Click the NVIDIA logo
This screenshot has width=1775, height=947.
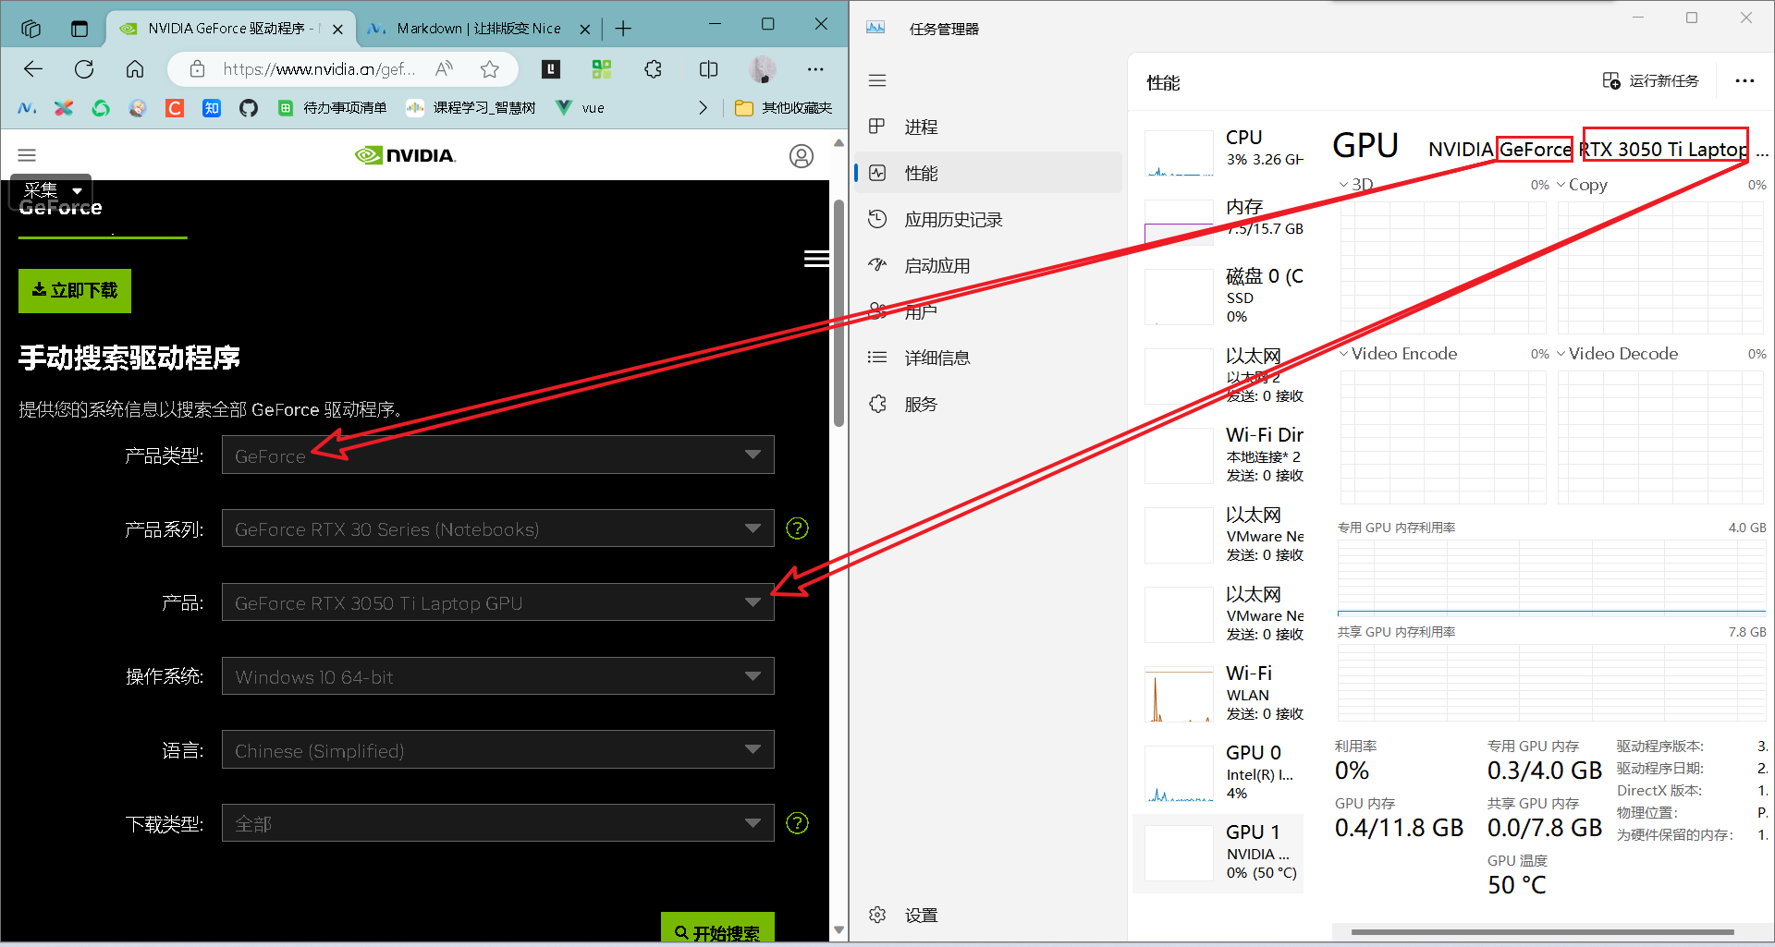pos(405,155)
